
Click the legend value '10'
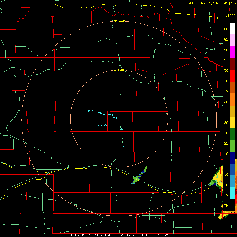[x=226, y=175]
